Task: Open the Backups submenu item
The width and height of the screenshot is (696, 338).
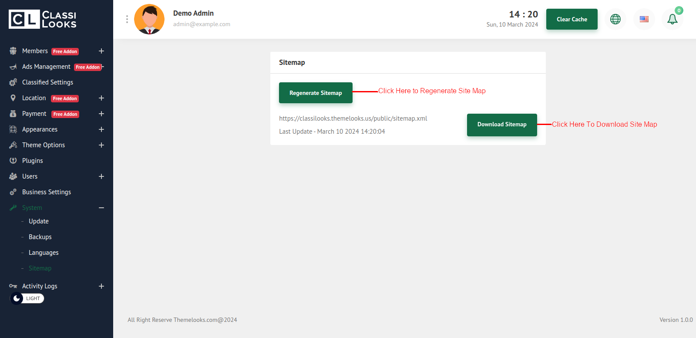Action: (x=40, y=237)
